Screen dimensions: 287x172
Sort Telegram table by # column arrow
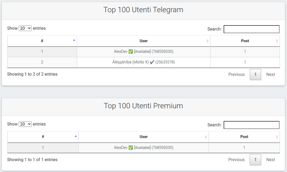coord(74,40)
